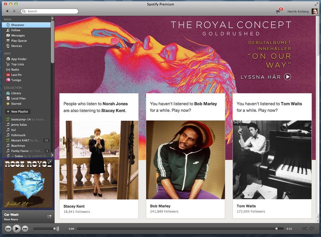Click the sidebar scrollbar thumb
The height and width of the screenshot is (237, 321).
(52, 42)
